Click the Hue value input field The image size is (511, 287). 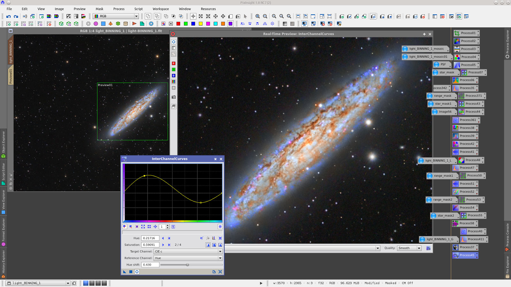150,238
